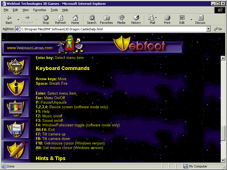Click the 'Done' status bar text
The height and width of the screenshot is (170, 227).
pyautogui.click(x=11, y=166)
